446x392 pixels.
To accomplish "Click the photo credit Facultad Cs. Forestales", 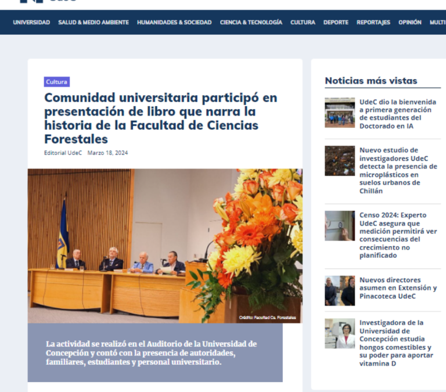I will 267,318.
